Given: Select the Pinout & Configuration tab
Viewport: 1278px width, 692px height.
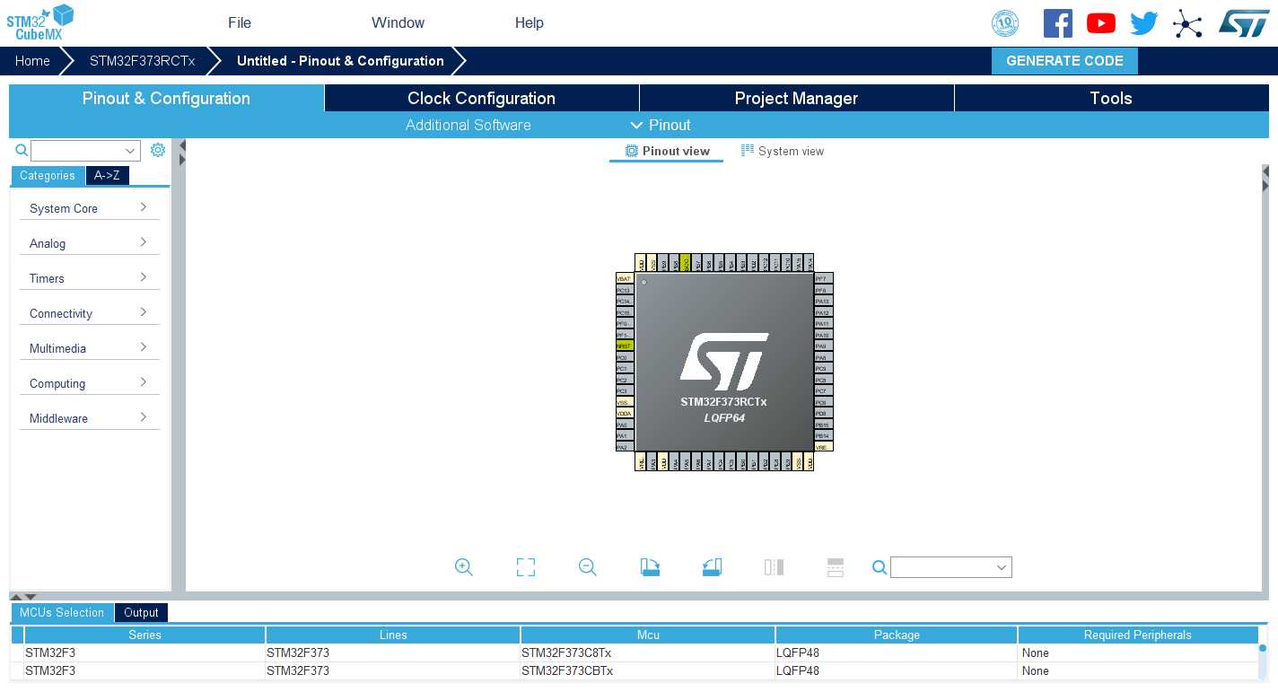Looking at the screenshot, I should pos(166,98).
